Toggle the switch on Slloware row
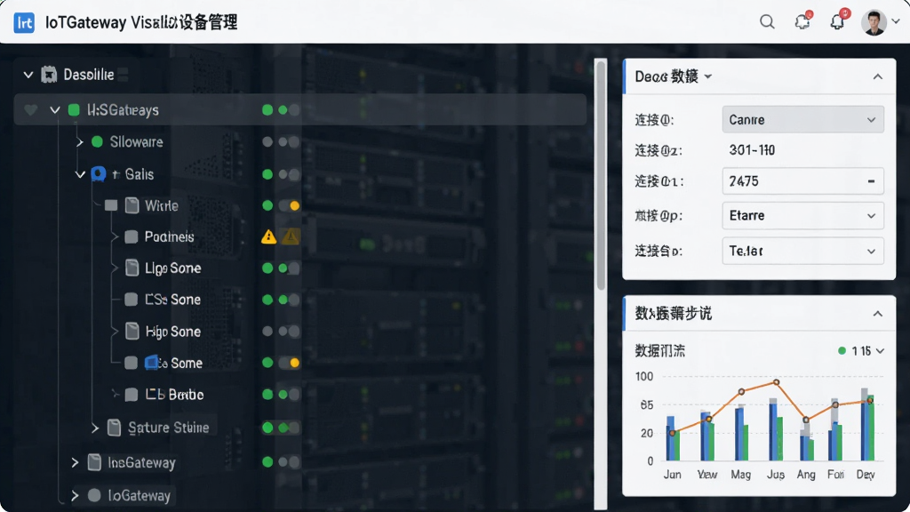 (289, 141)
